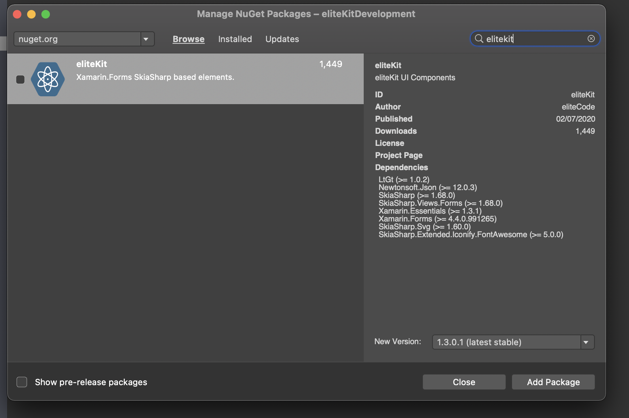Click the SkiaSharp.Svg (>= 1.60.0) dependency
This screenshot has height=418, width=629.
425,226
